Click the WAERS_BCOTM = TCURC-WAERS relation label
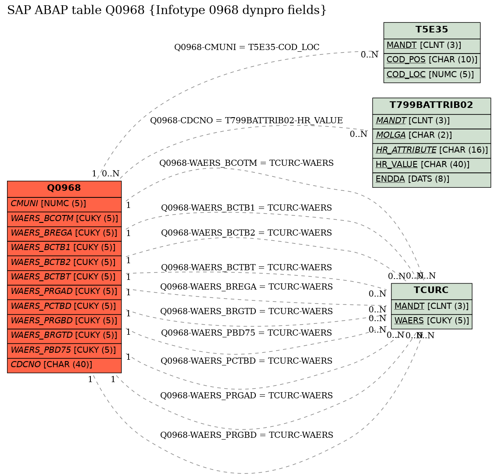 click(x=246, y=163)
